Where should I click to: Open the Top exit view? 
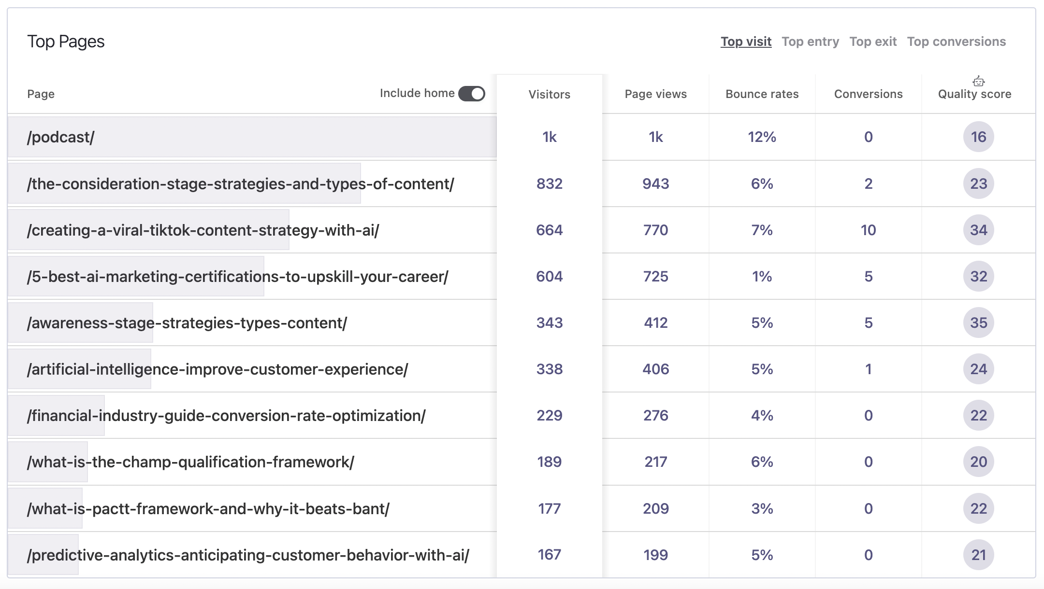(x=873, y=41)
